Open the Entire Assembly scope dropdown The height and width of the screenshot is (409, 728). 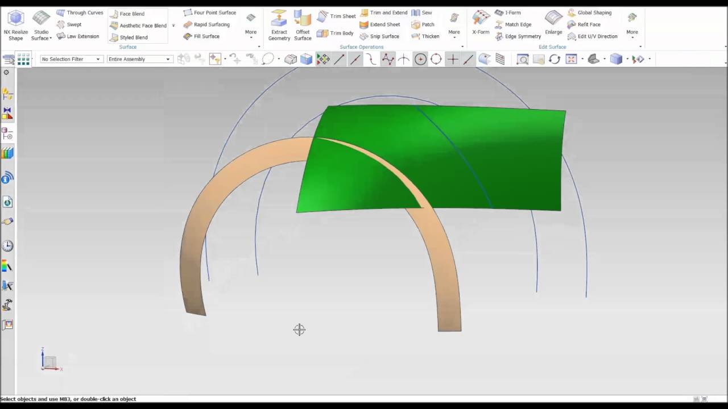[139, 59]
